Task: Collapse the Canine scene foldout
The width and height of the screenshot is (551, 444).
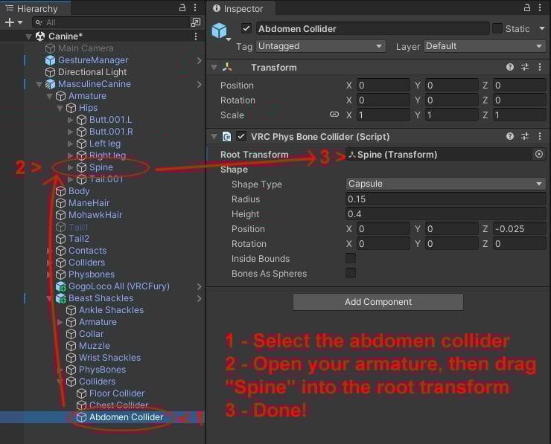Action: 28,36
